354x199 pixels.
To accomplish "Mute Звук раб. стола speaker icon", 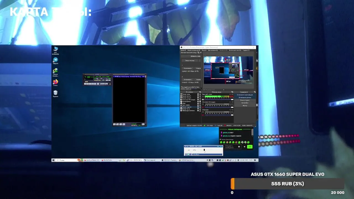I will click(x=203, y=99).
